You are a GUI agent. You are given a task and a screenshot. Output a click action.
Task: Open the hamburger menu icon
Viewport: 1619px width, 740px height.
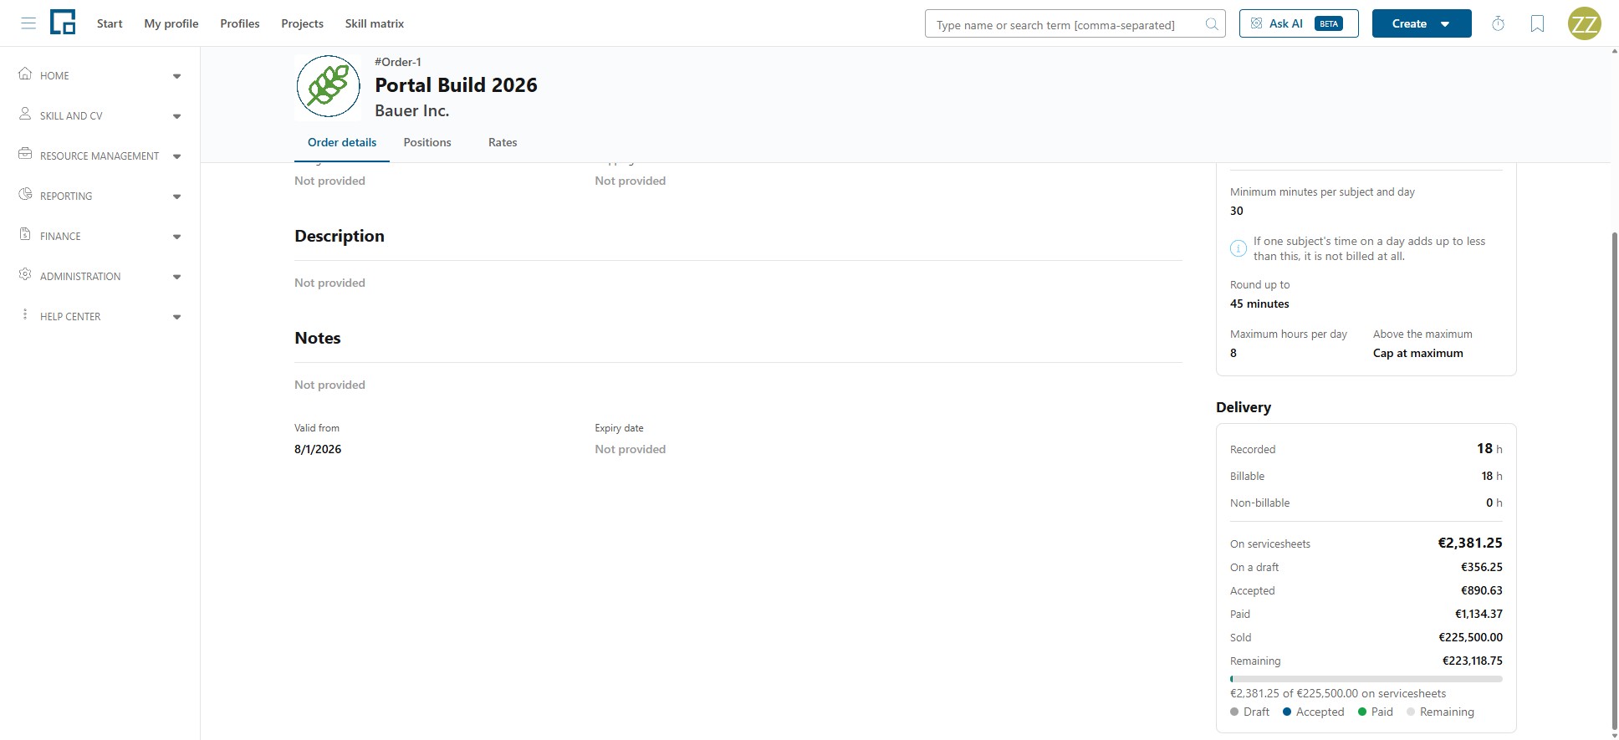point(28,23)
